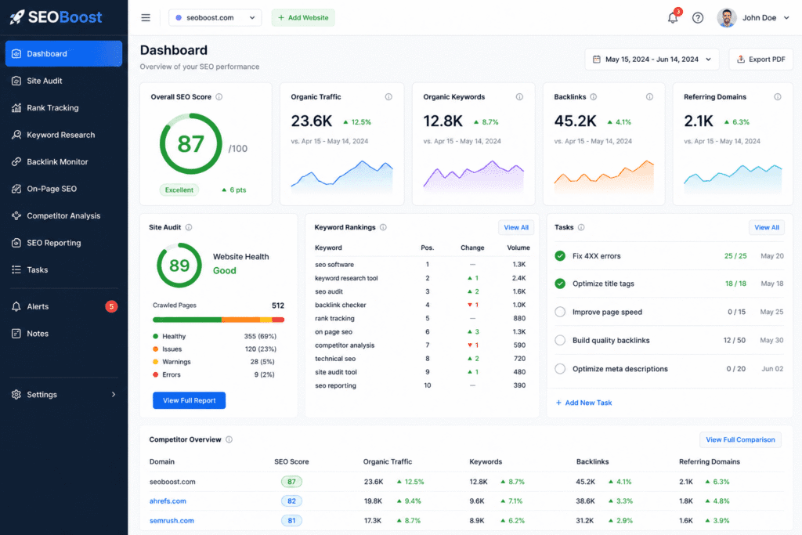Click the Site Audit sidebar icon
802x535 pixels.
16,81
